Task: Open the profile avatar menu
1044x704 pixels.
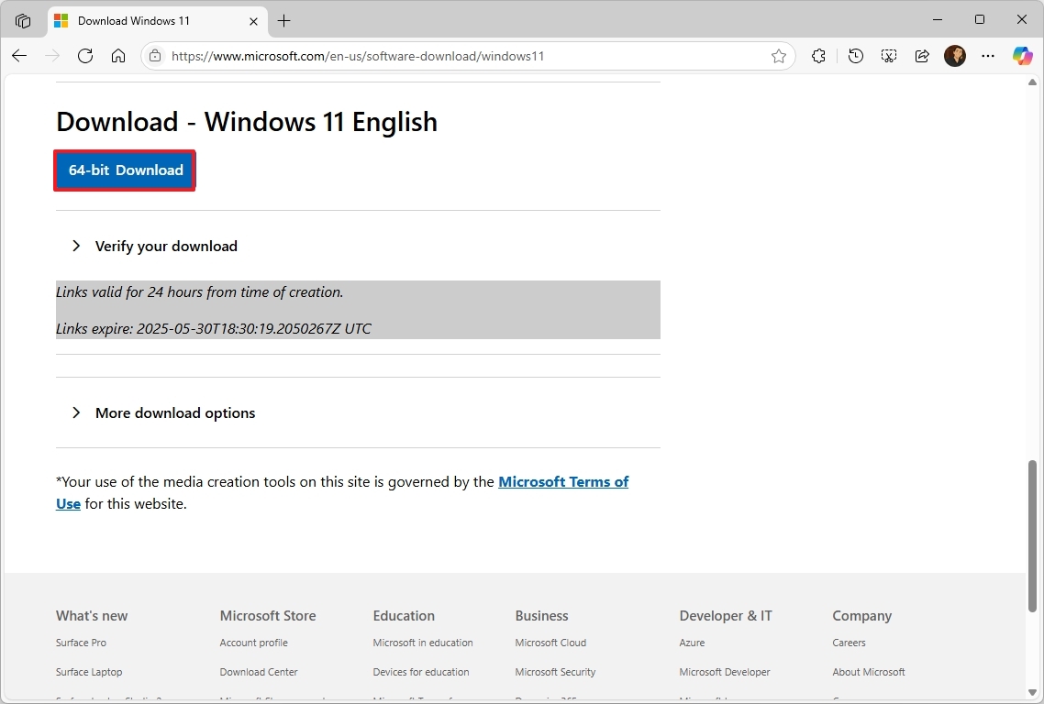Action: (x=955, y=56)
